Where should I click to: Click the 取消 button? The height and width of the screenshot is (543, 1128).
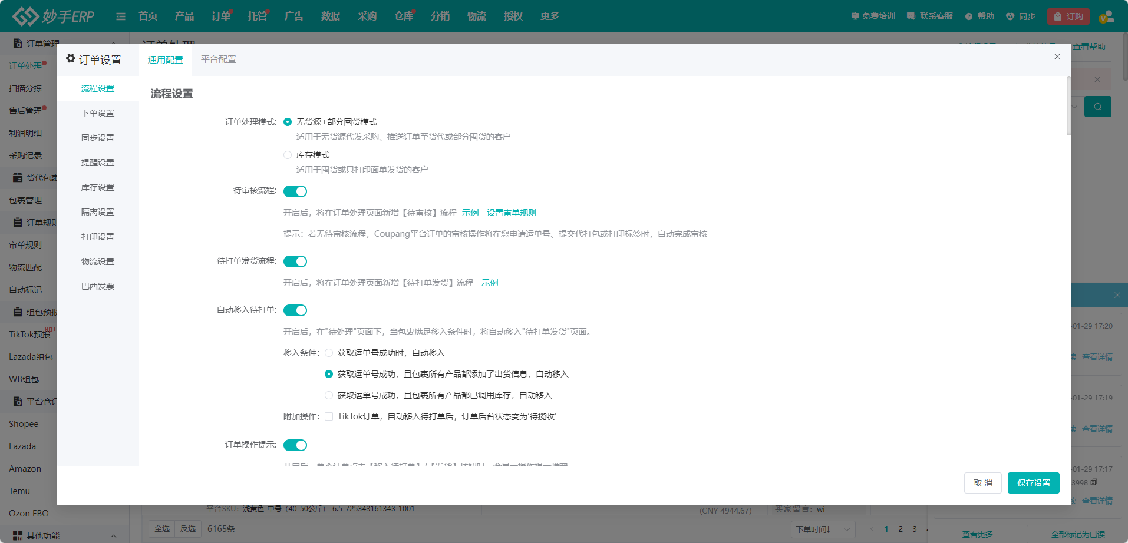coord(983,483)
